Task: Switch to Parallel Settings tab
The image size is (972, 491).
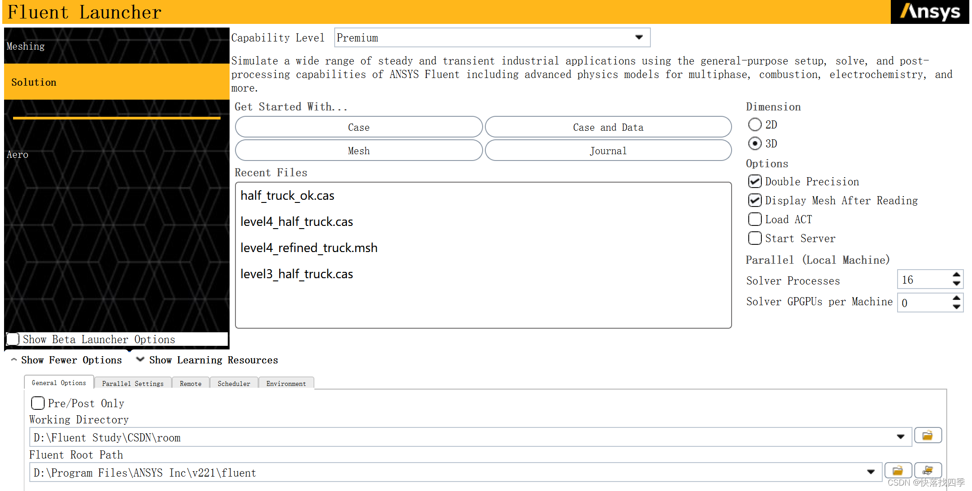Action: tap(133, 383)
